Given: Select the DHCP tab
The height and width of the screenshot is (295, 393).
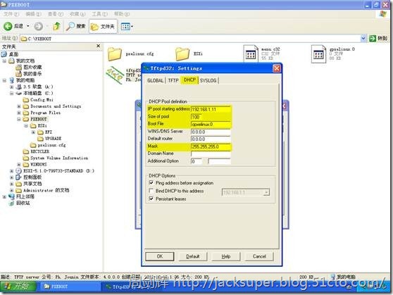Looking at the screenshot, I should 189,80.
